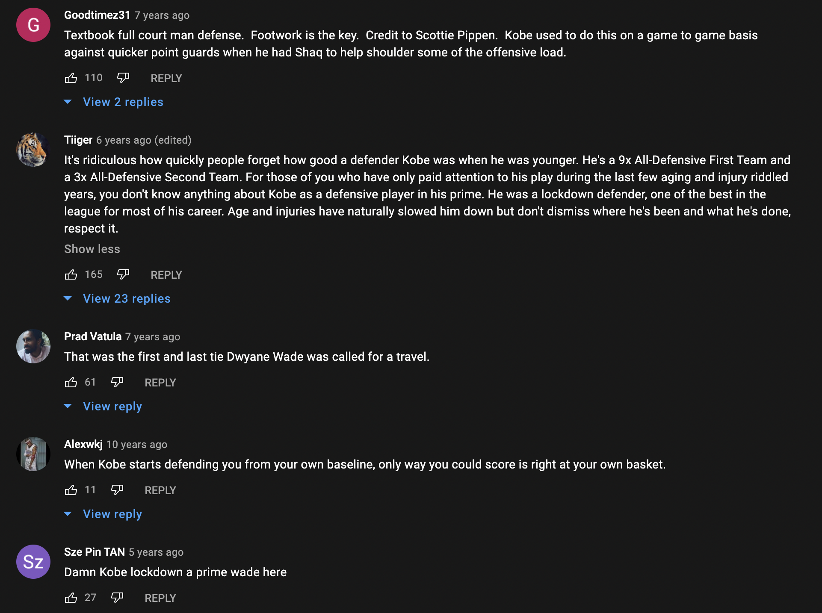Image resolution: width=822 pixels, height=613 pixels.
Task: Expand View reply under Prad Vatula's comment
Action: 112,407
